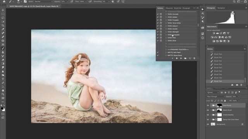Click the Play button in the collapsed panel strip

pyautogui.click(x=203, y=9)
